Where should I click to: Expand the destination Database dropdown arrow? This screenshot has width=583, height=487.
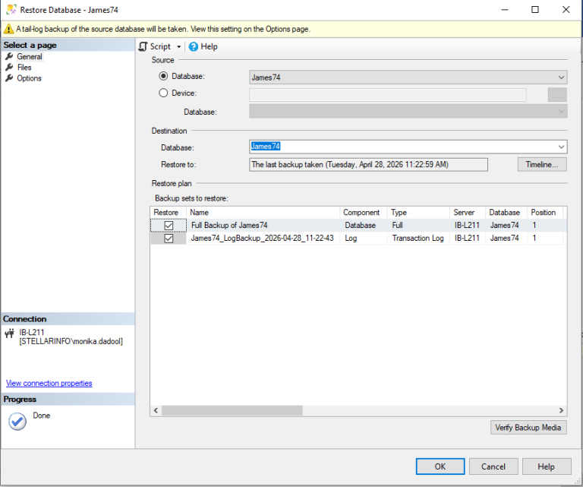tap(561, 147)
